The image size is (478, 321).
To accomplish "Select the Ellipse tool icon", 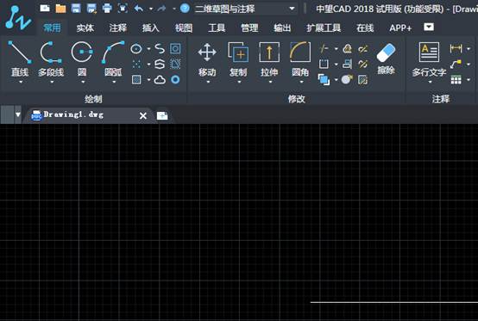I will pyautogui.click(x=136, y=49).
